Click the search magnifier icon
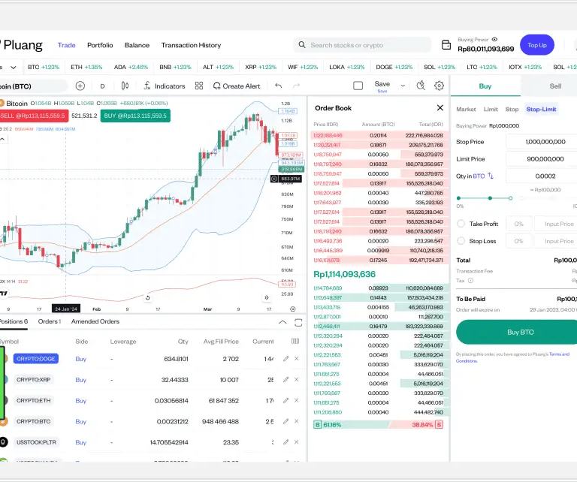 pyautogui.click(x=302, y=45)
